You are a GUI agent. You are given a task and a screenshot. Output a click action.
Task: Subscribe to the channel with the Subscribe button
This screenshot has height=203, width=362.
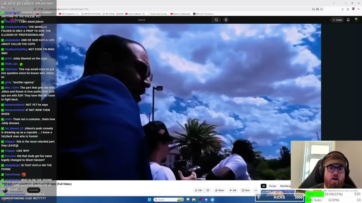[x=33, y=190]
